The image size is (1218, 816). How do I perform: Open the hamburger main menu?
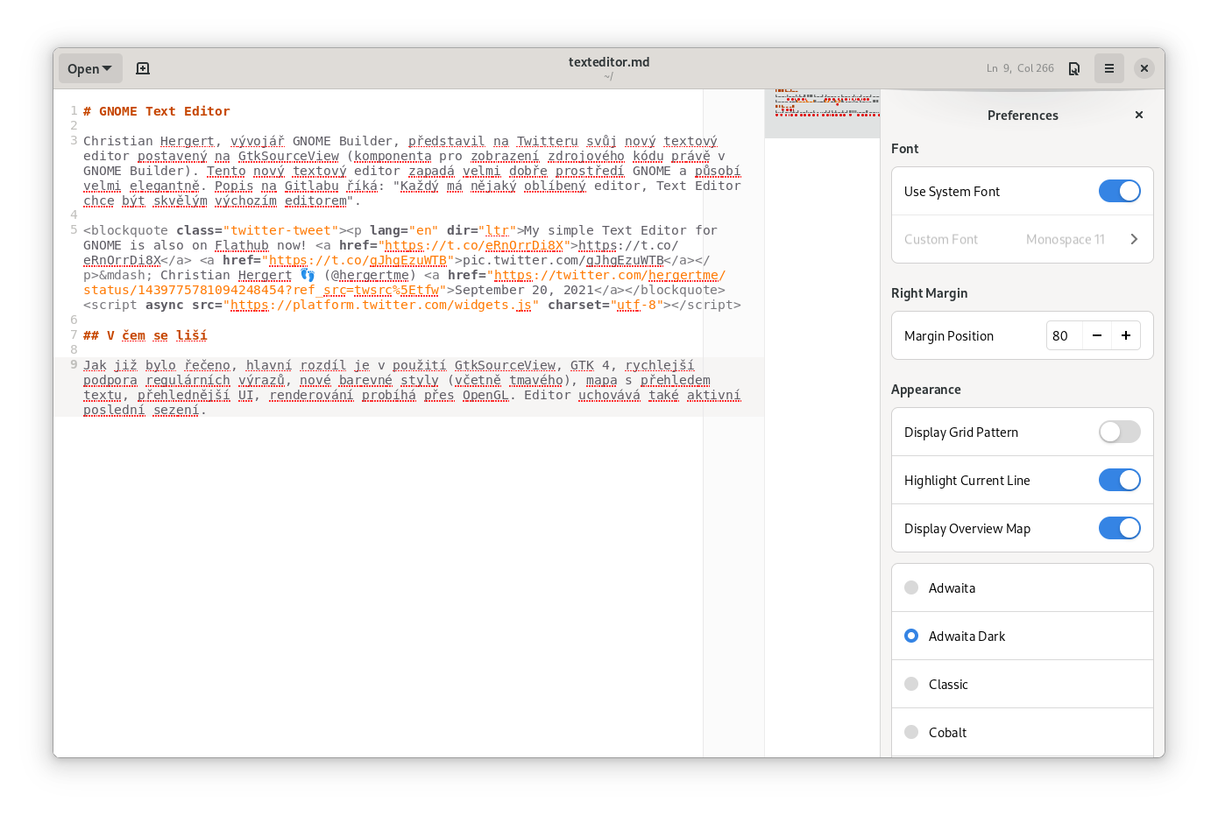pos(1108,68)
